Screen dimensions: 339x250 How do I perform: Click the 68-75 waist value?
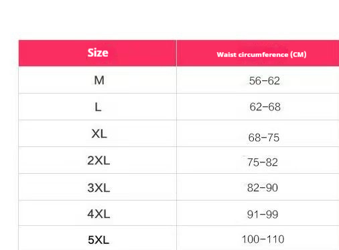coord(264,138)
